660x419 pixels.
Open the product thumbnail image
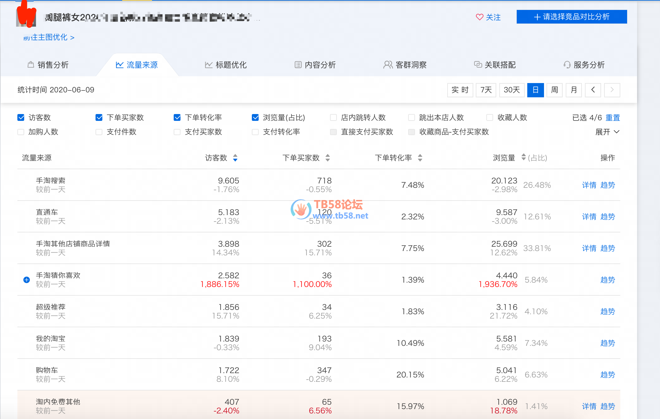click(x=26, y=18)
